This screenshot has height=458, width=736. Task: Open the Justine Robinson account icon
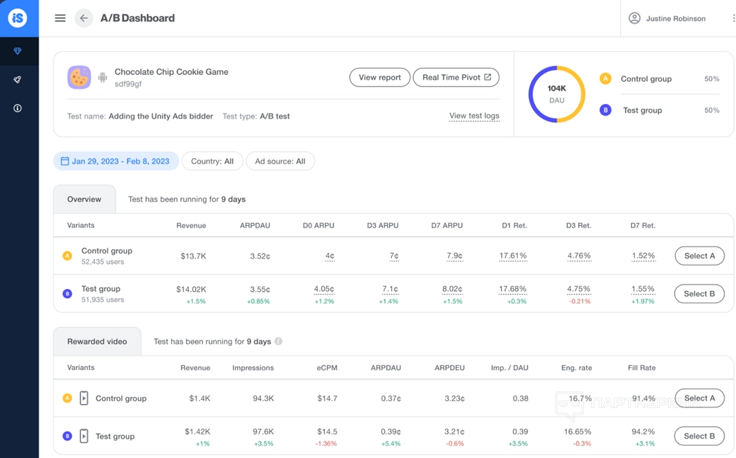[x=634, y=19]
